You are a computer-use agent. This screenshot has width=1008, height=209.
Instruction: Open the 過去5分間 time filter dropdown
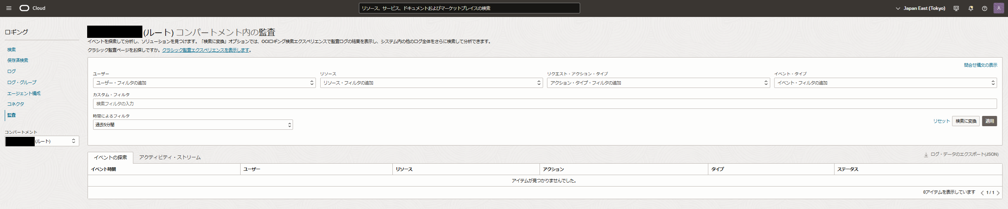pos(193,125)
